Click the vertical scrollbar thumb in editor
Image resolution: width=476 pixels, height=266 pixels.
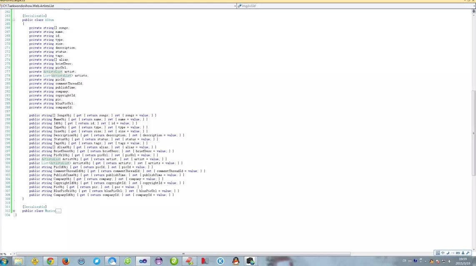coord(473,133)
